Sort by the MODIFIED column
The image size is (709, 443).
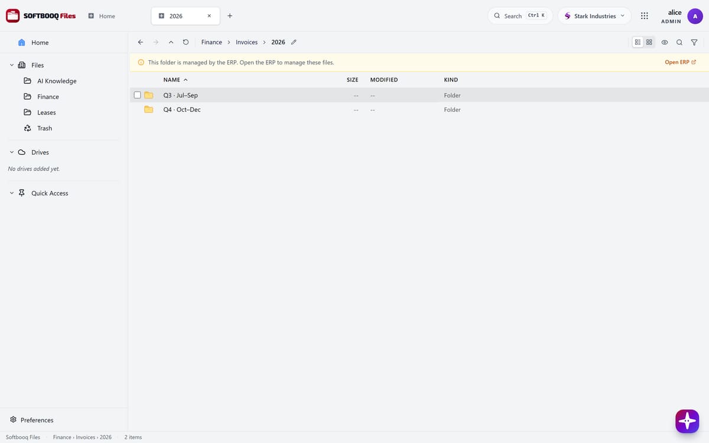coord(384,80)
